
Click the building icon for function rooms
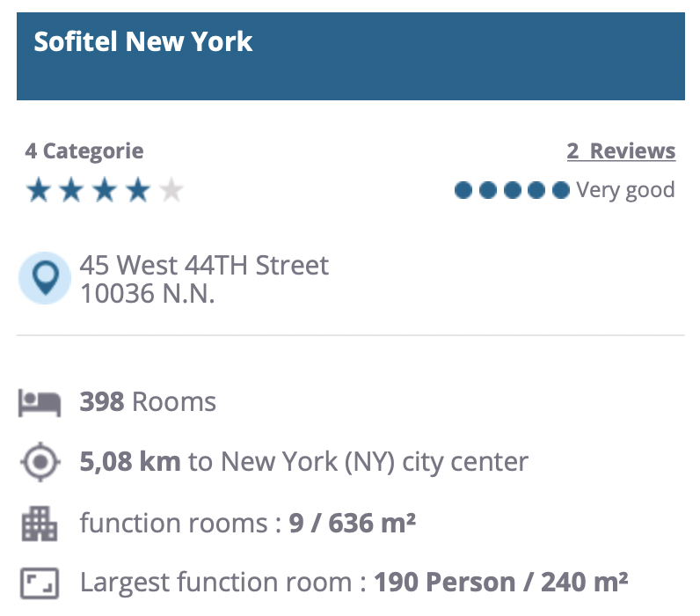(40, 524)
